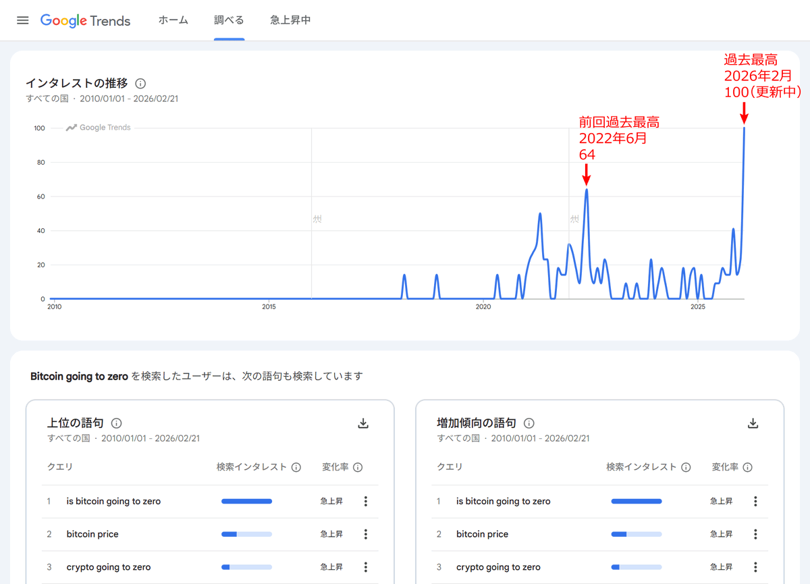810x584 pixels.
Task: Open more options for rising 'crypto going to zero'
Action: click(x=755, y=567)
